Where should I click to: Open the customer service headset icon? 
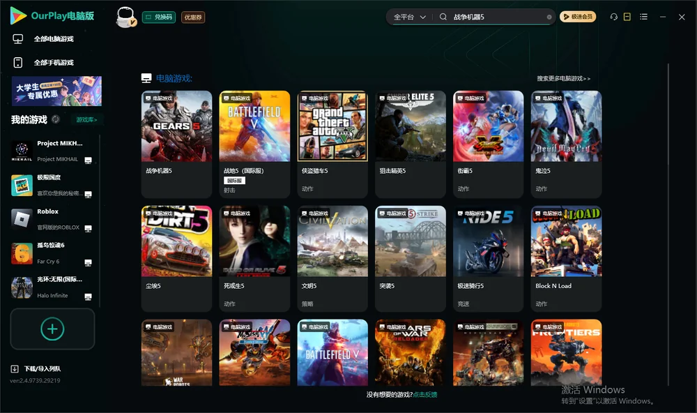613,17
